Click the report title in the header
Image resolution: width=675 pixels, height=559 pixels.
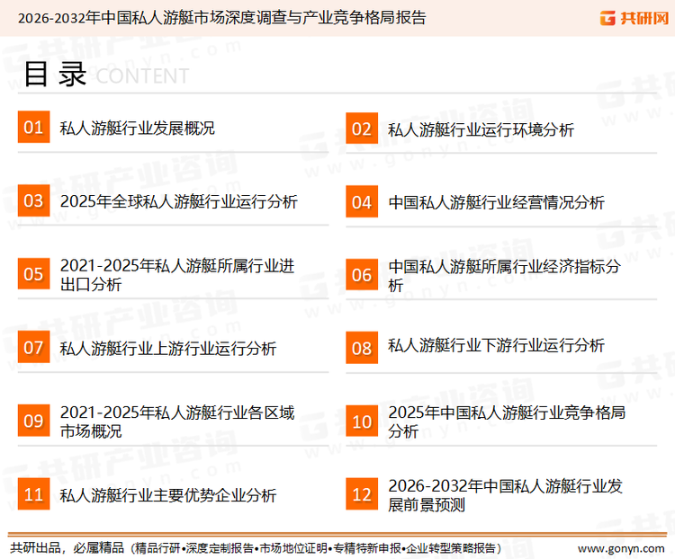pyautogui.click(x=222, y=17)
